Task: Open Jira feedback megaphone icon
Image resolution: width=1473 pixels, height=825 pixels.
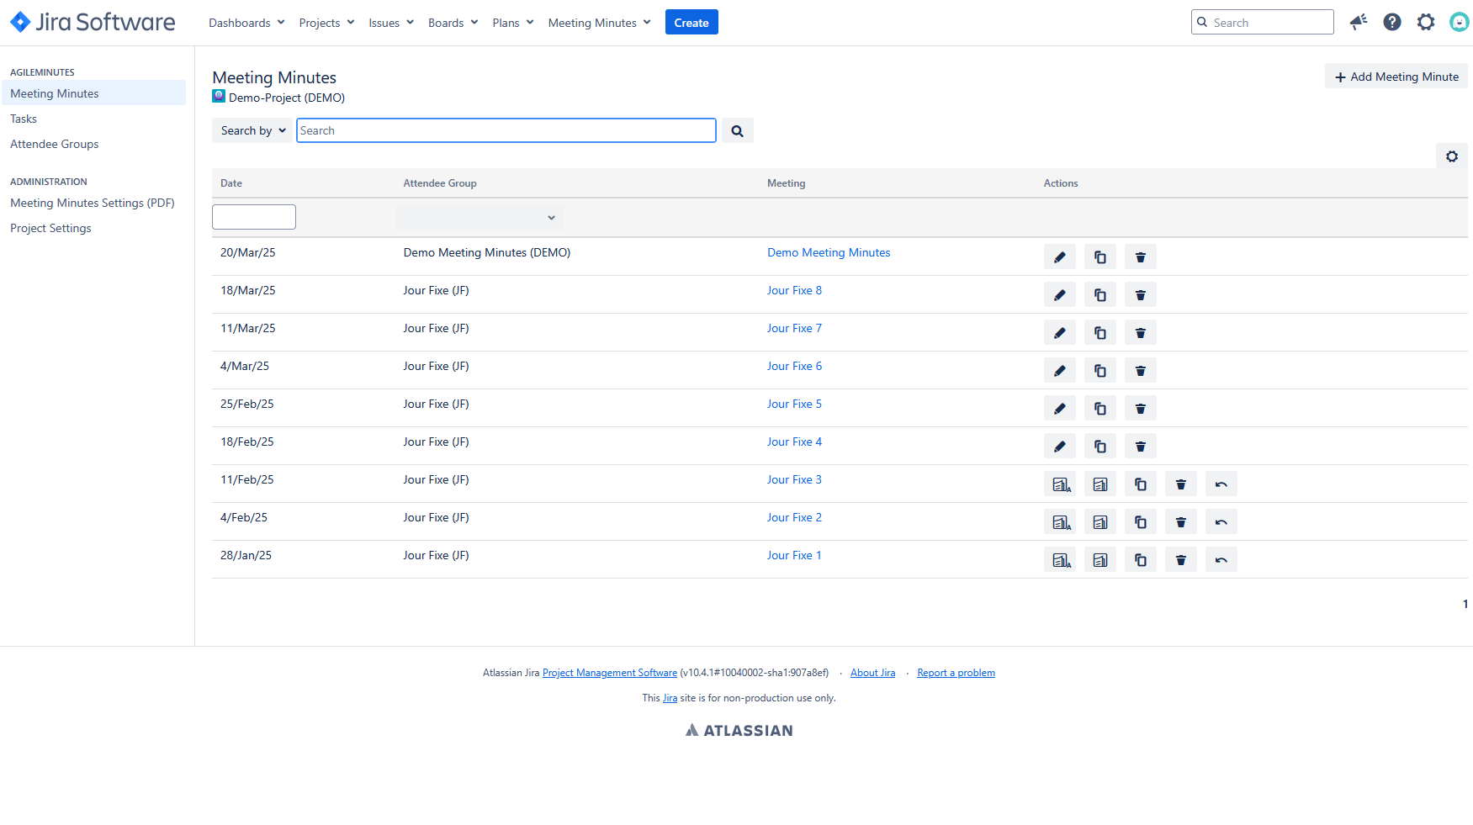Action: pos(1358,23)
